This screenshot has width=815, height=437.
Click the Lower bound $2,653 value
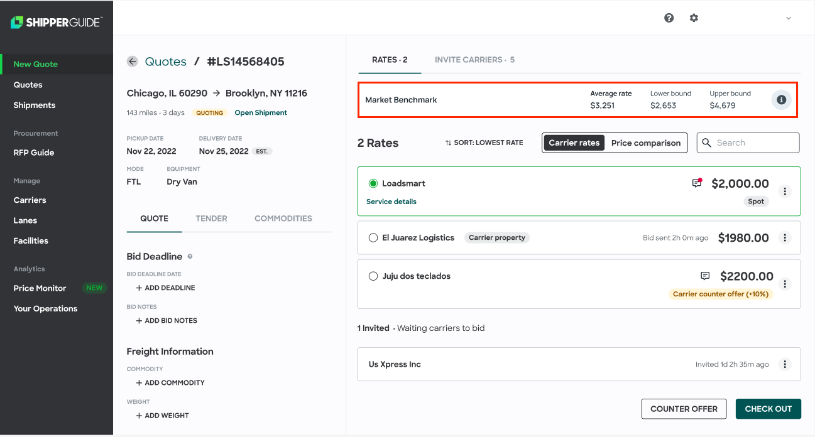664,105
